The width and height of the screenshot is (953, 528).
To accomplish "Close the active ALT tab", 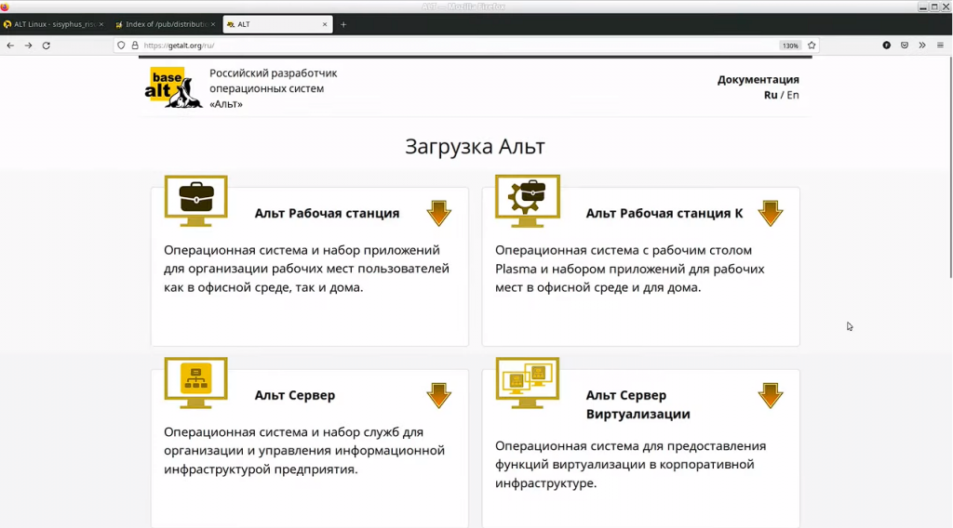I will (x=325, y=24).
